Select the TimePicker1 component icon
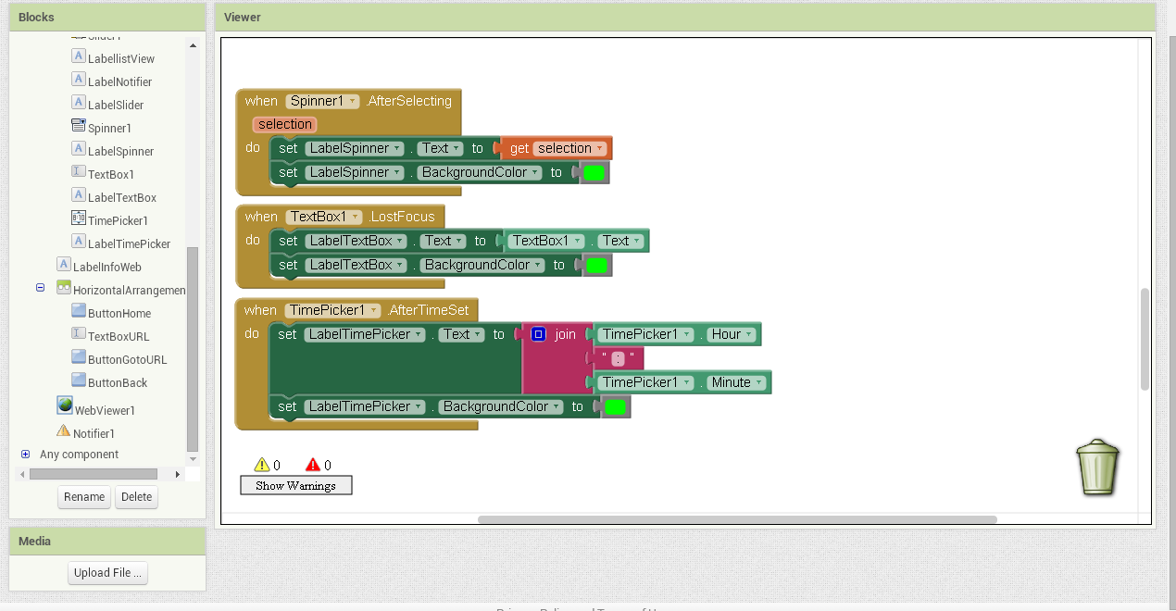Screen dimensions: 1176x611 coord(79,218)
